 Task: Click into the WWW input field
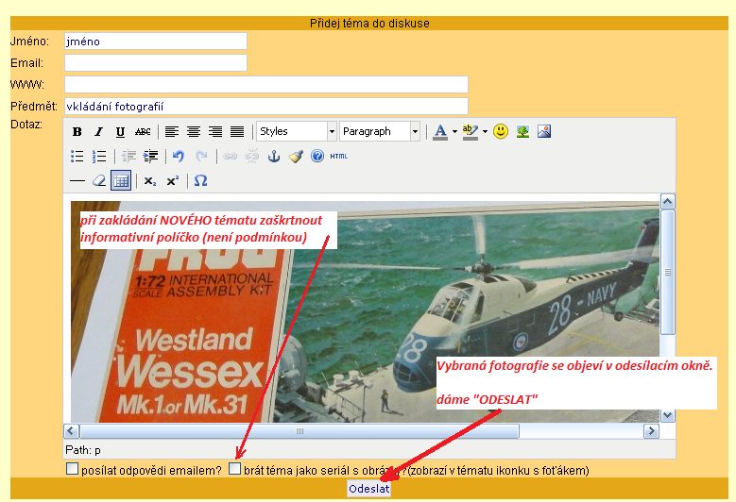(266, 84)
